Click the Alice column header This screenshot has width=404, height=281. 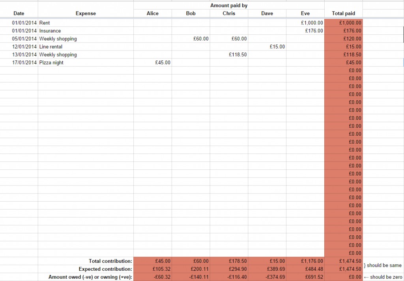coord(152,13)
